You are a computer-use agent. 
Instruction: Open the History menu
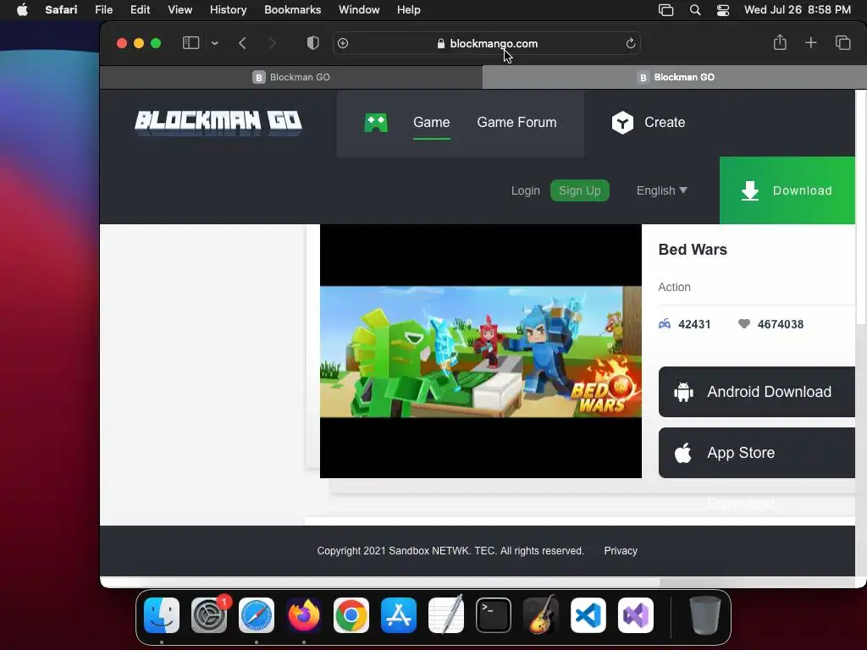pyautogui.click(x=228, y=10)
